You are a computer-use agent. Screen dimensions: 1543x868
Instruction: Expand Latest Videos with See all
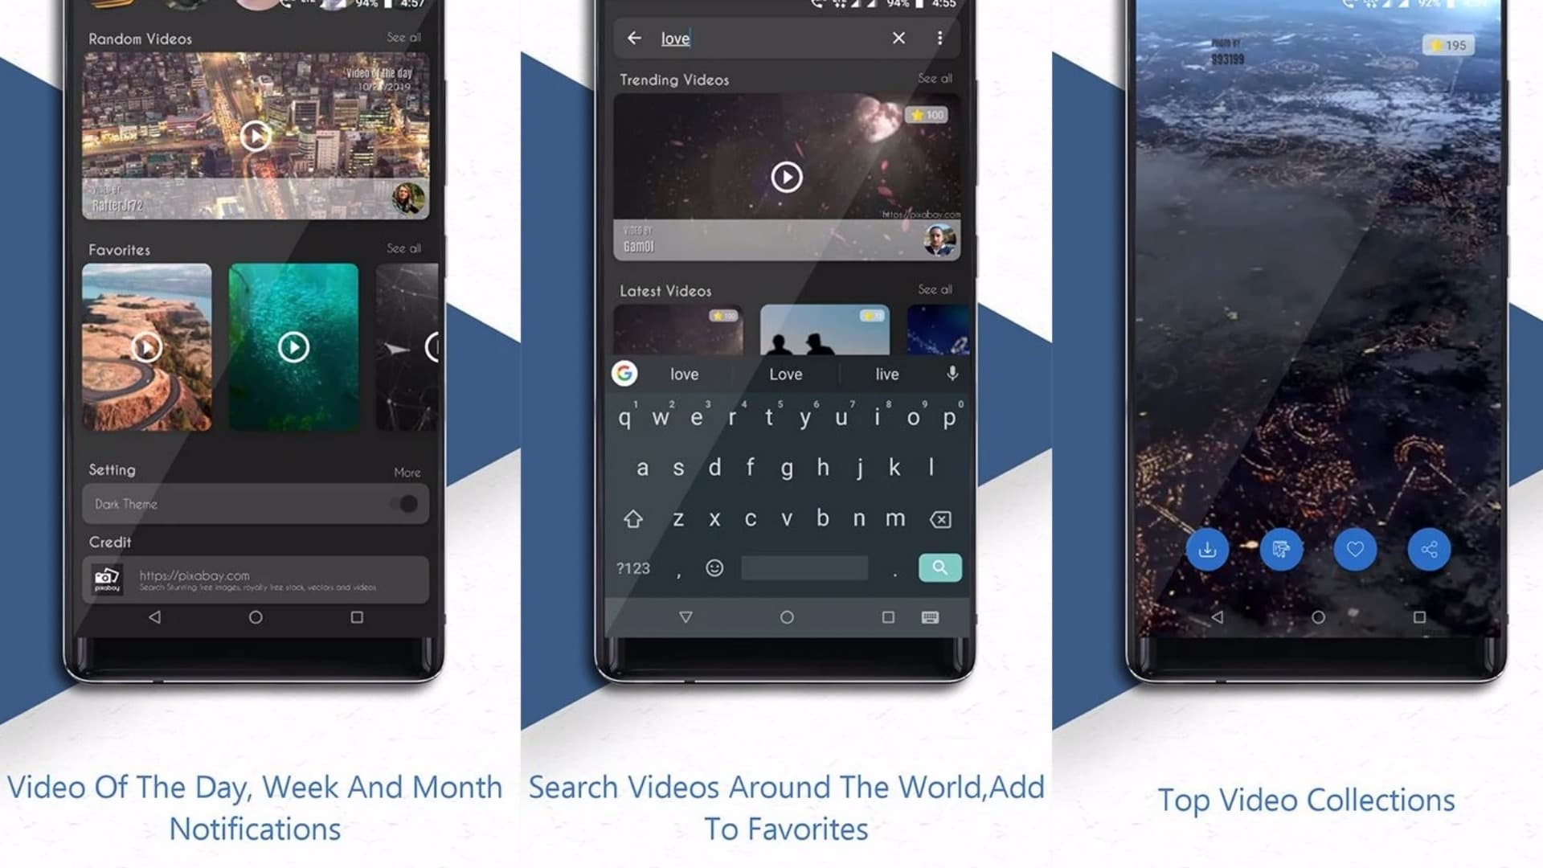point(934,289)
